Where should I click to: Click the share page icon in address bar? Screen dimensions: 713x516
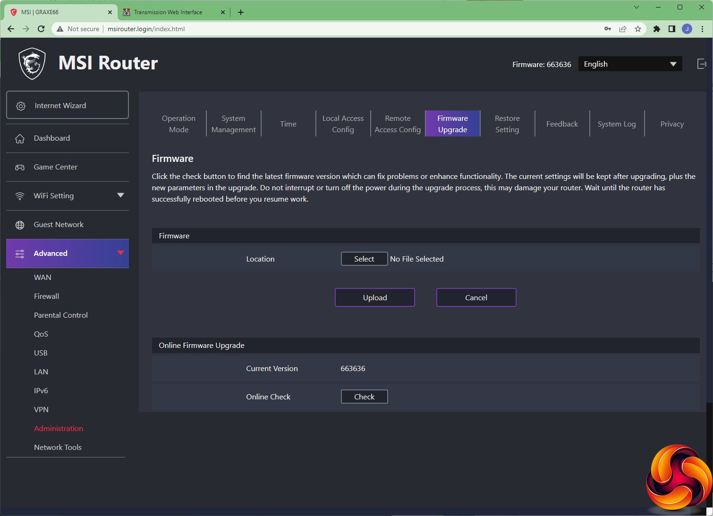(623, 29)
